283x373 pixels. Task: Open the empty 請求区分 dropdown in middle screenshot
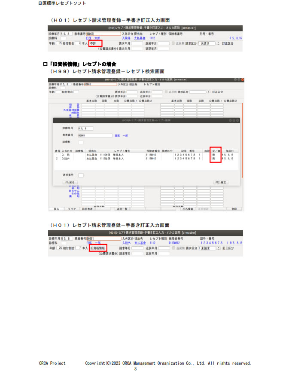tap(208, 92)
